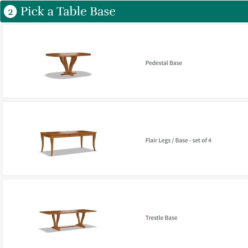Image resolution: width=248 pixels, height=248 pixels.
Task: Click the 'Trestle Base' text label
Action: pos(161,218)
